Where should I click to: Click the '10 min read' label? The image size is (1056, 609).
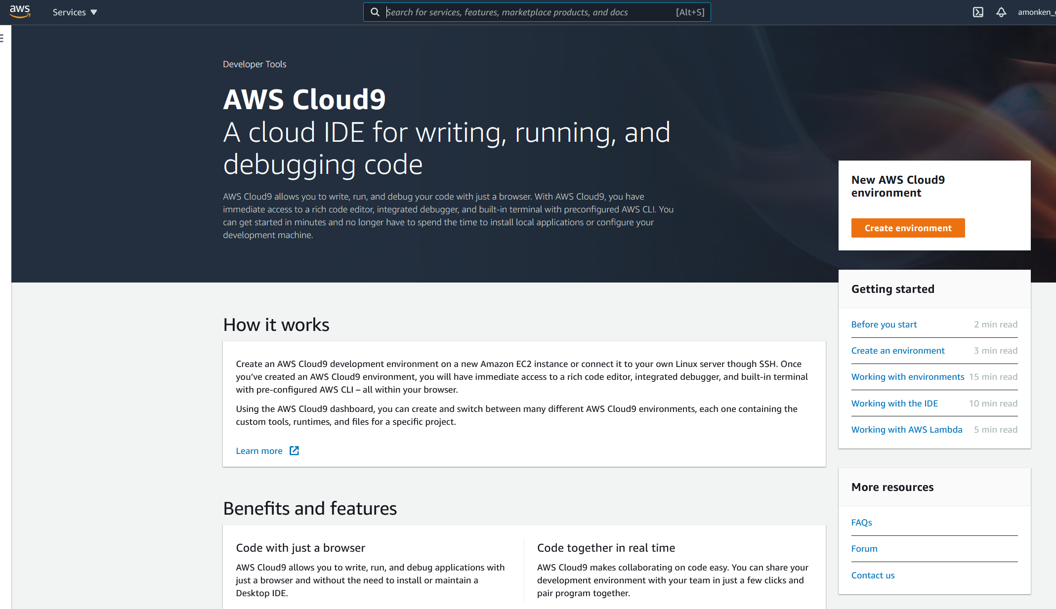point(993,404)
